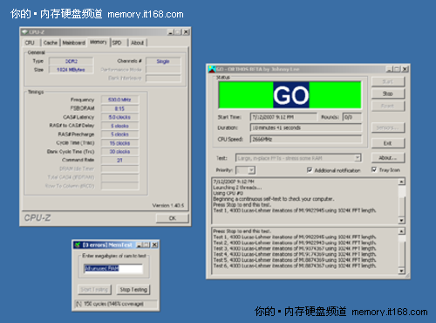The width and height of the screenshot is (436, 323).
Task: Click upper log scrollbar up arrow
Action: (x=401, y=182)
